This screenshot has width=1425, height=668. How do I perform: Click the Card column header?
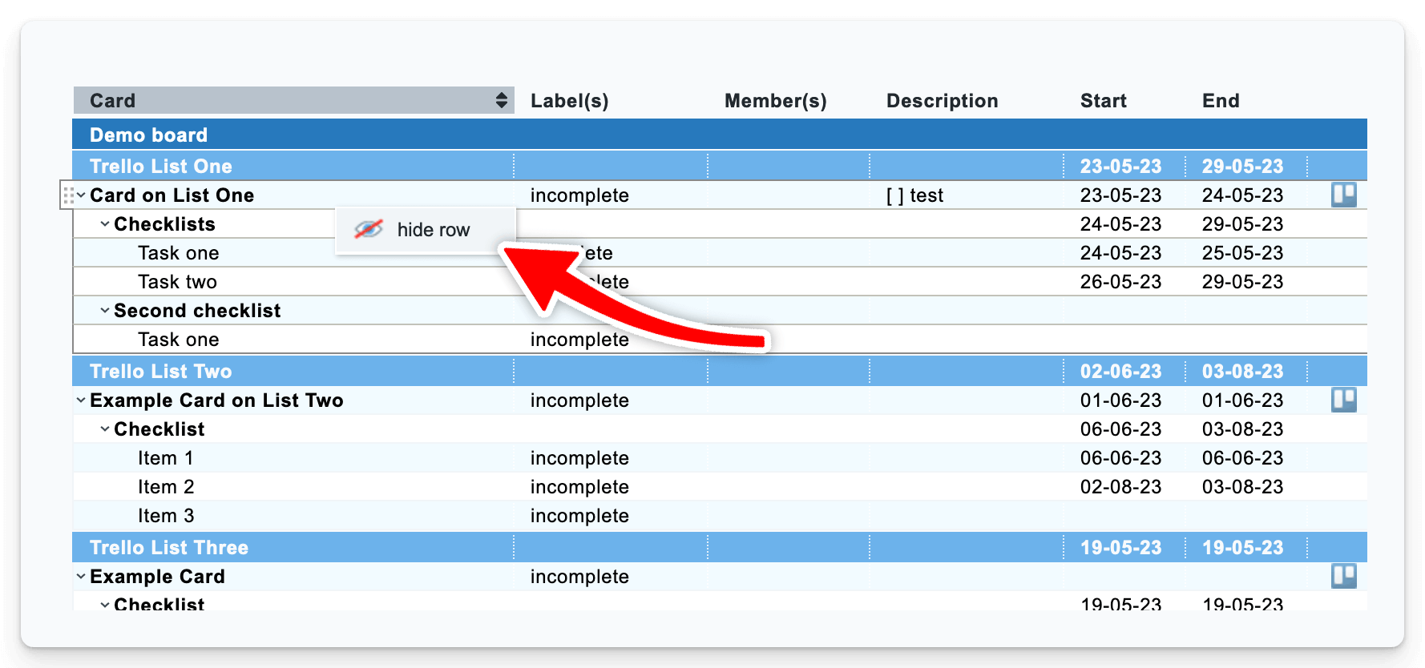click(x=293, y=100)
